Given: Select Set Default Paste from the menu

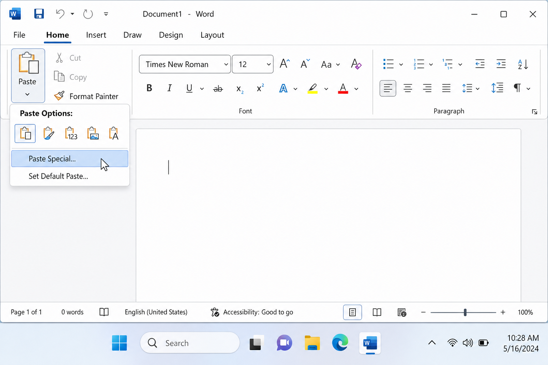Looking at the screenshot, I should (x=70, y=176).
